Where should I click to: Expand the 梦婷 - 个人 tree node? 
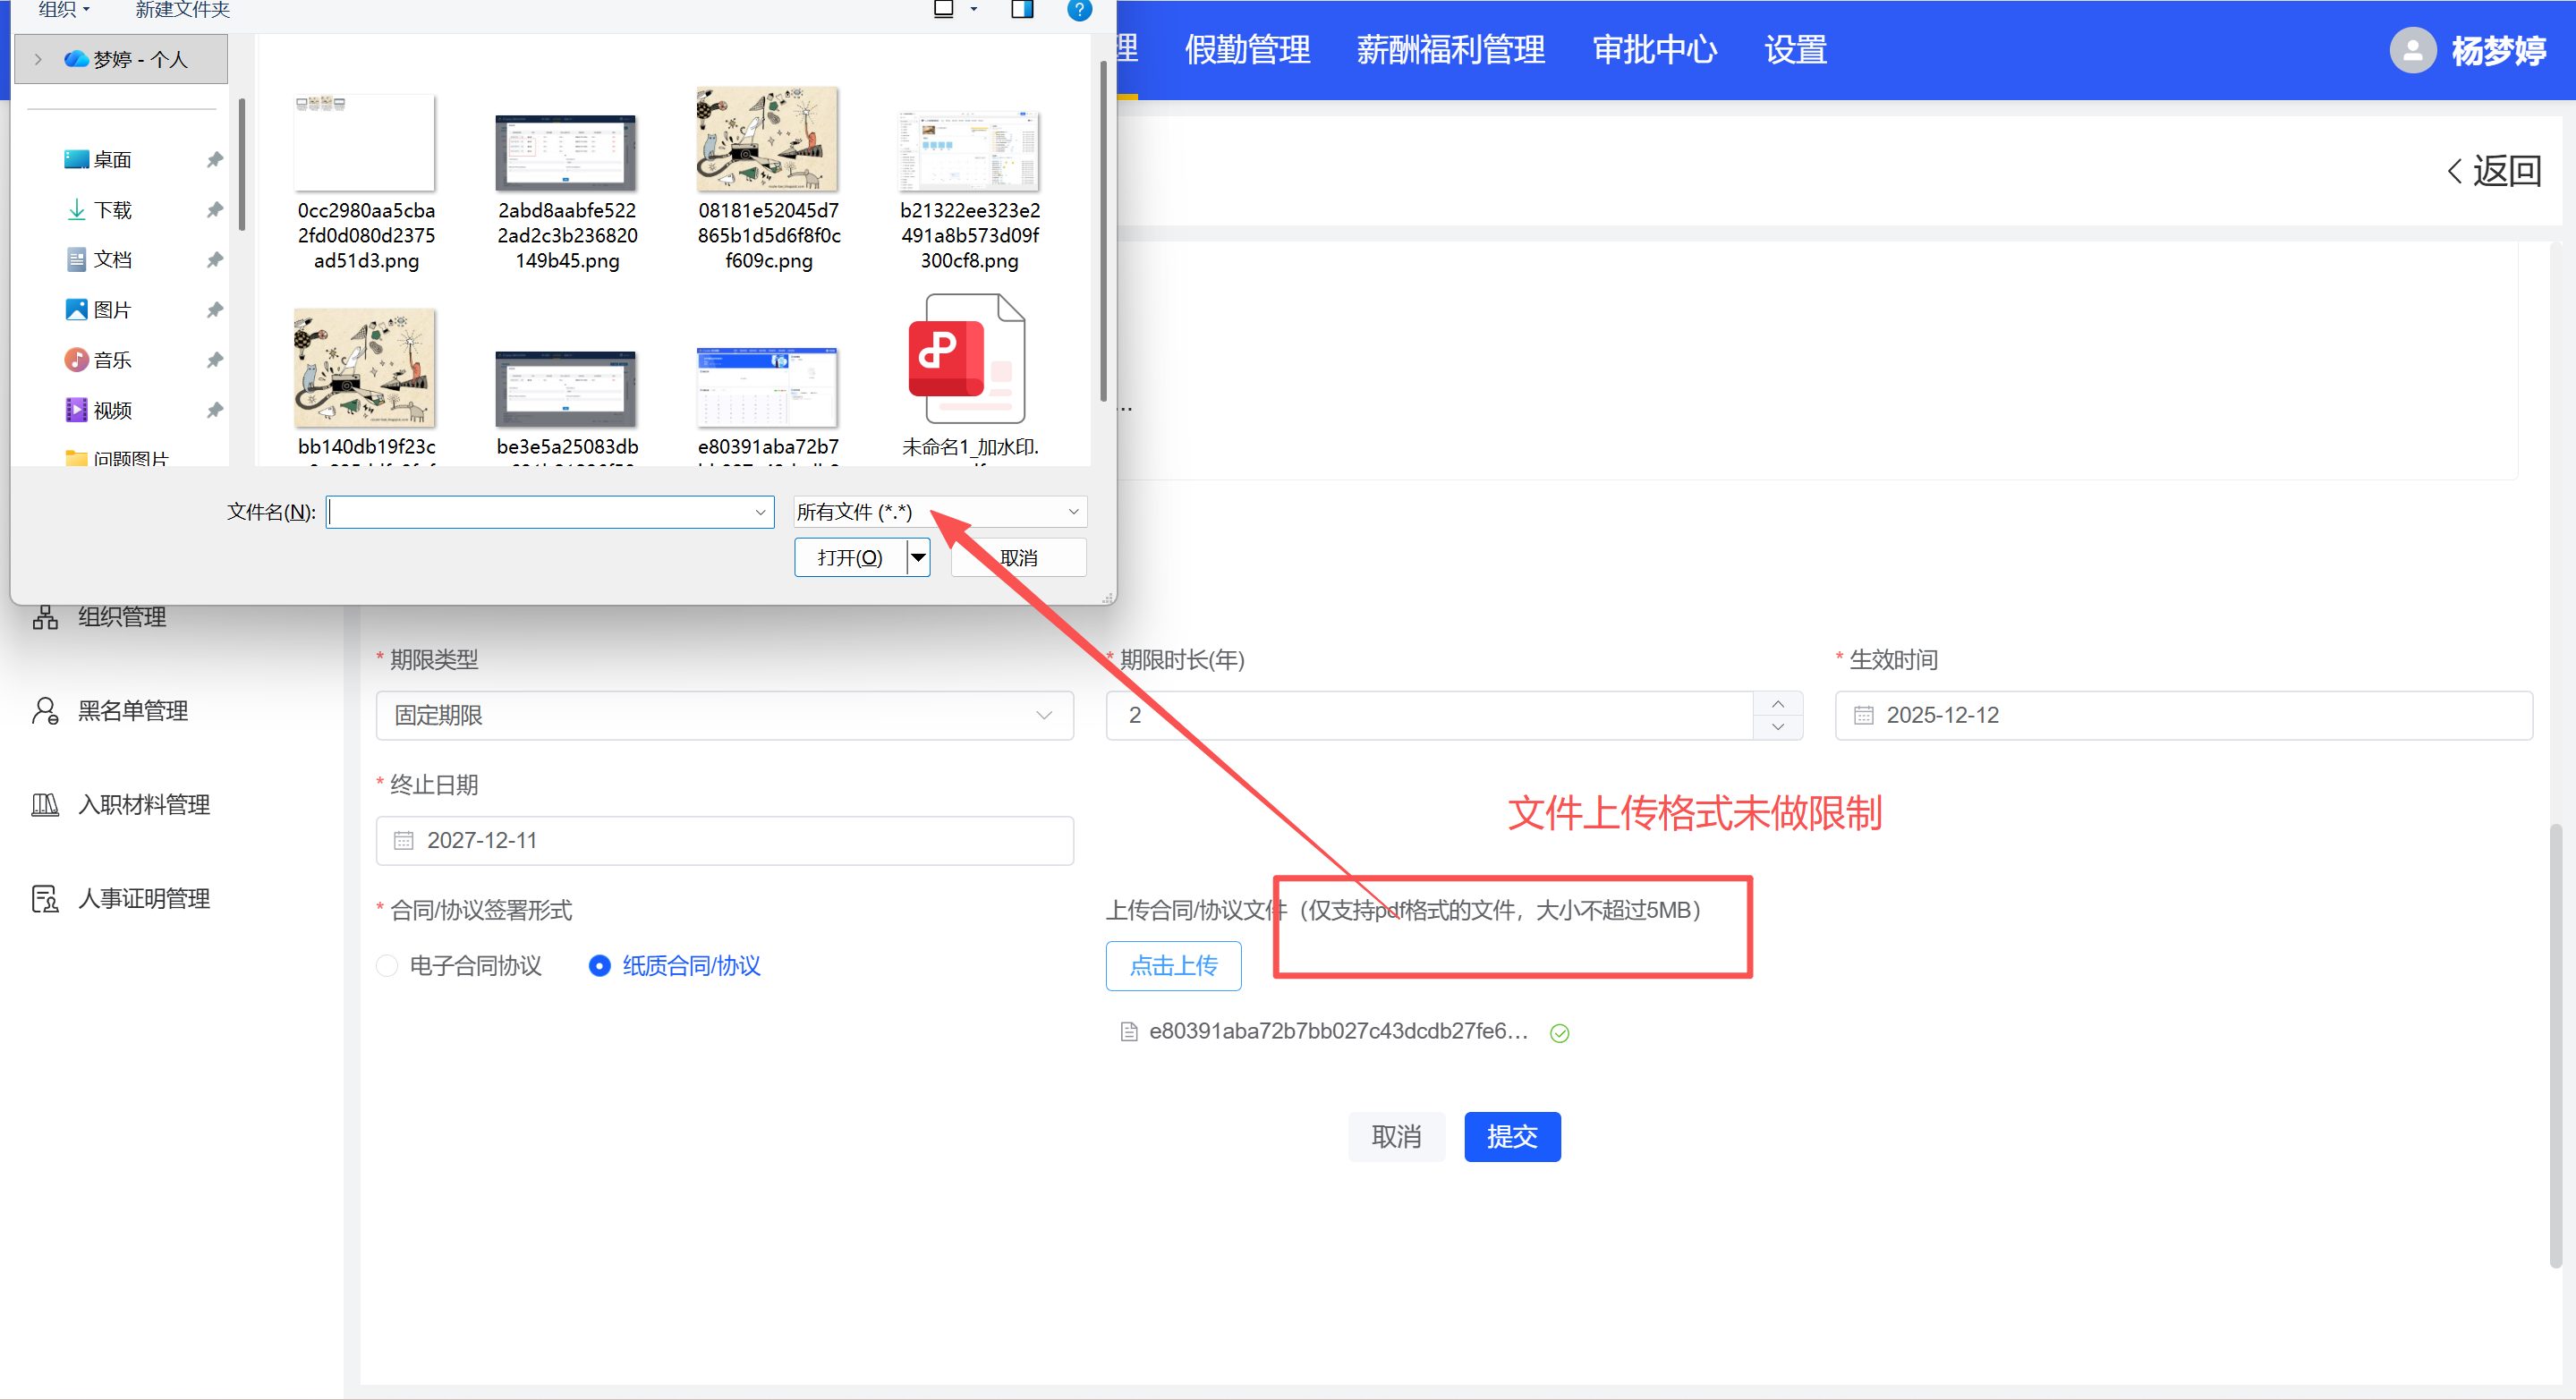coord(38,60)
